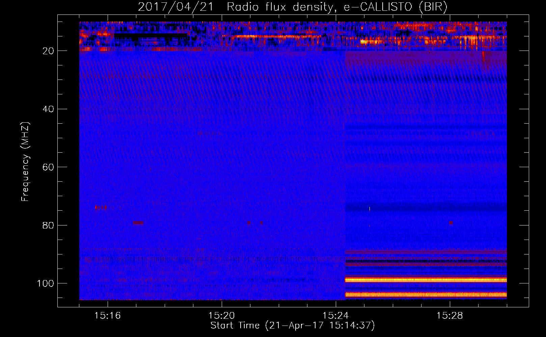Click the 80 frequency tick label

tap(48, 225)
